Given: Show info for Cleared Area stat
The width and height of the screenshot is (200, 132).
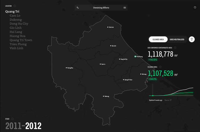Looking at the screenshot, I should pyautogui.click(x=160, y=67).
